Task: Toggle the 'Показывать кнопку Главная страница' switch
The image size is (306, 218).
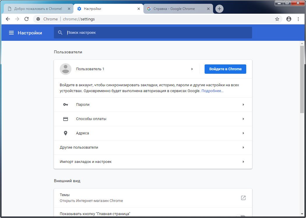Action: [240, 216]
